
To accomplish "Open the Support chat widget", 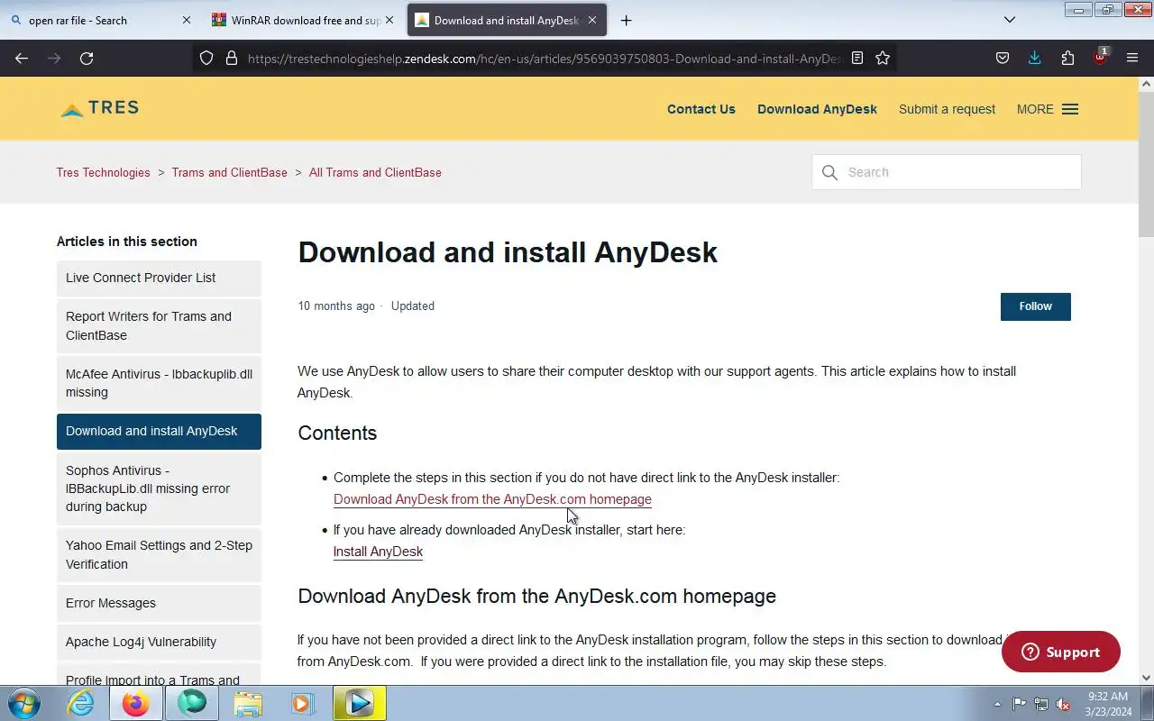I will [1060, 652].
